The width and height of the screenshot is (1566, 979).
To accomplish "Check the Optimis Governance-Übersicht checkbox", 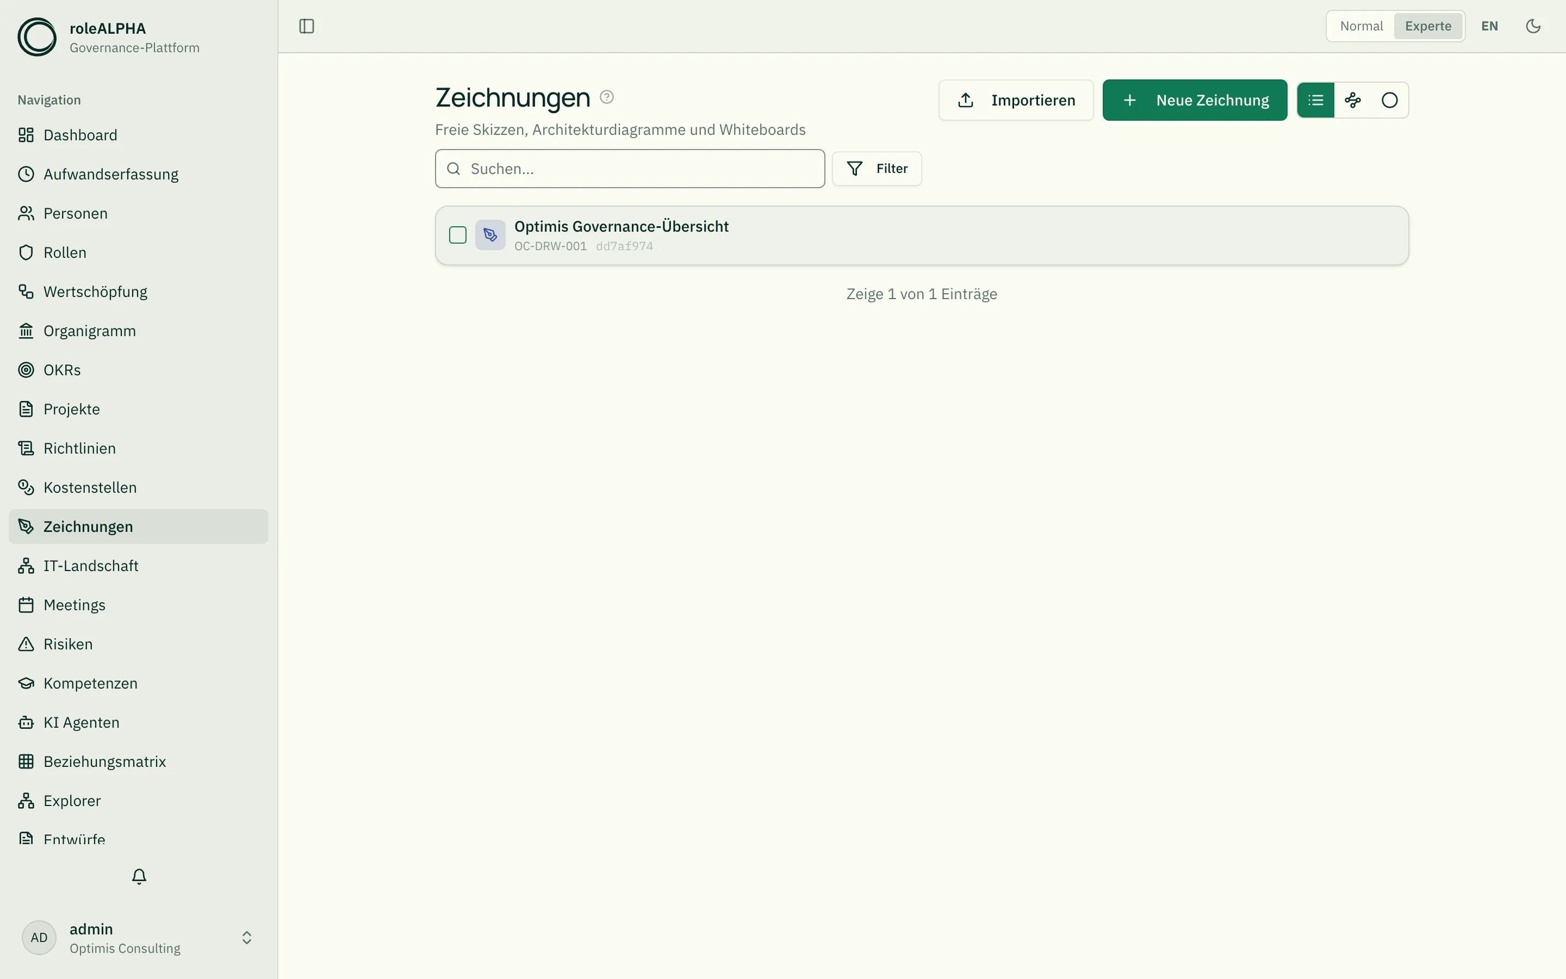I will [x=457, y=235].
